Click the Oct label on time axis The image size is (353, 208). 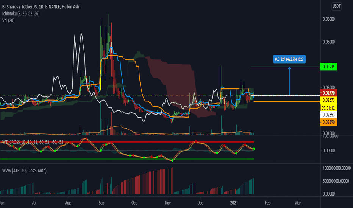(x=134, y=203)
